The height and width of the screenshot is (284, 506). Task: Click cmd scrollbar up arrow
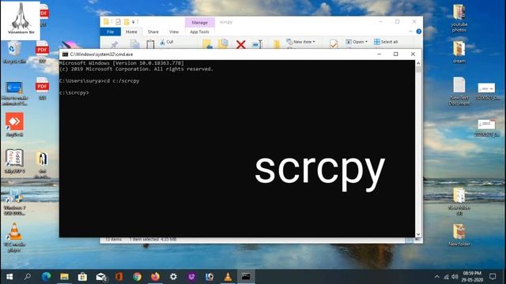[418, 63]
